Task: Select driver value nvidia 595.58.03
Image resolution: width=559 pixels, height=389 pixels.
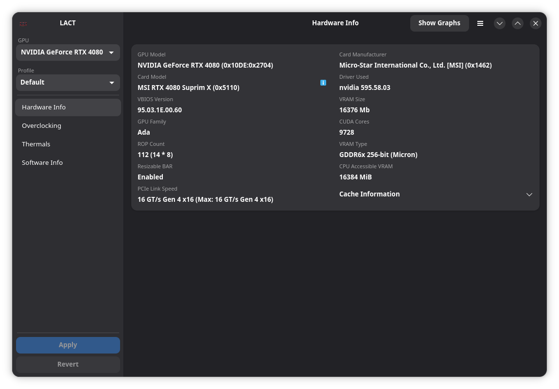Action: tap(365, 88)
